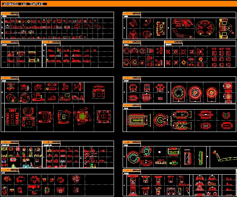Select seating group inside the green oval outline
Image resolution: width=237 pixels, height=197 pixels.
(x=11, y=98)
